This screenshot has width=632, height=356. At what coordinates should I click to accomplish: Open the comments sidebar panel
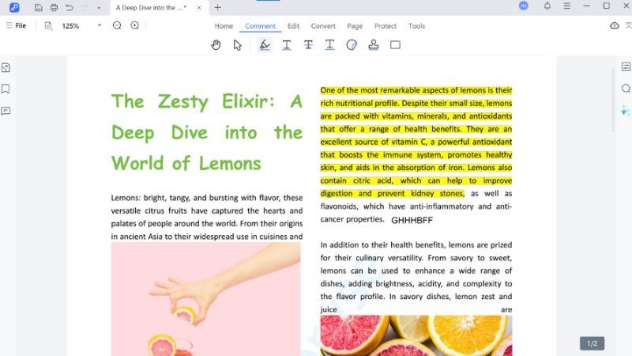coord(6,111)
